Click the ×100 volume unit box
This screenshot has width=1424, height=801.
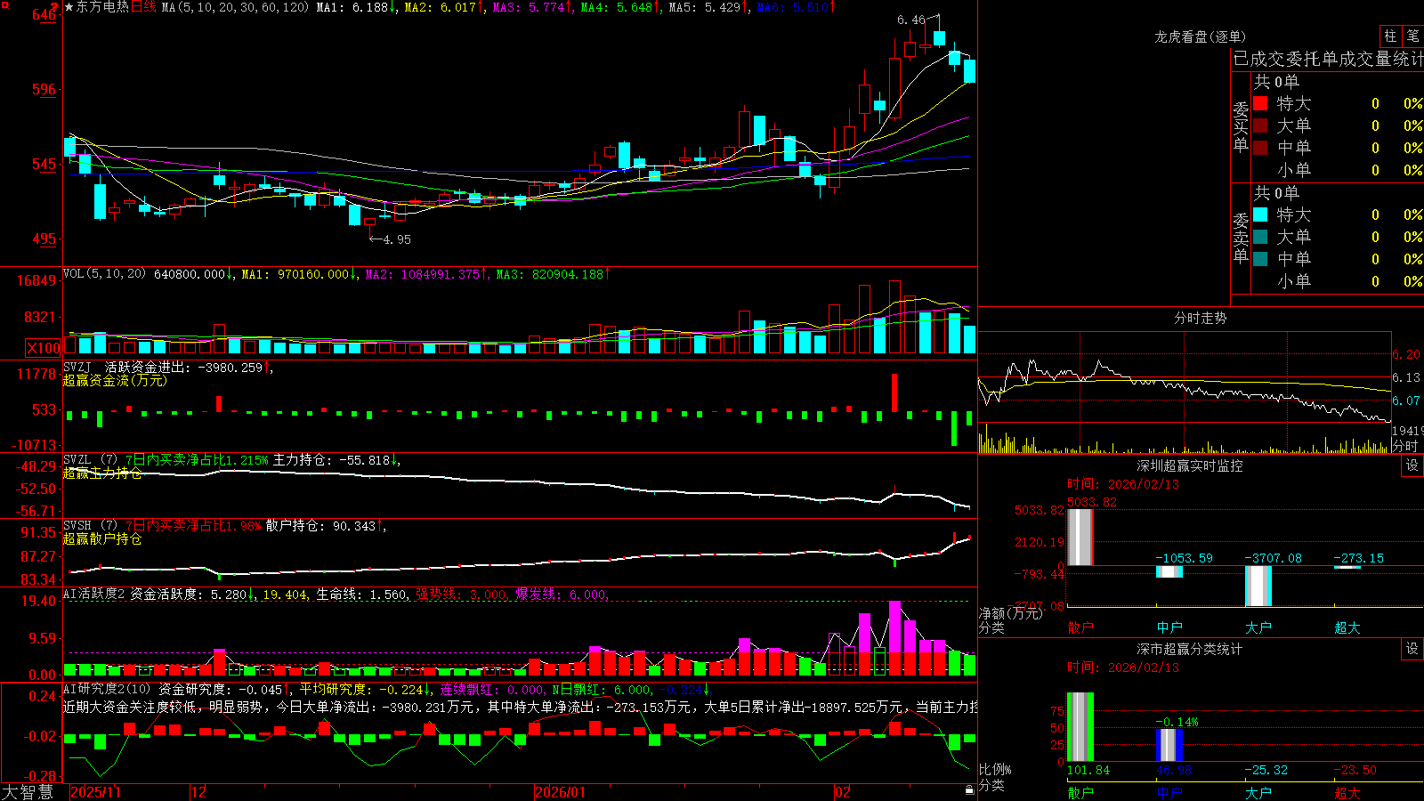tap(44, 348)
